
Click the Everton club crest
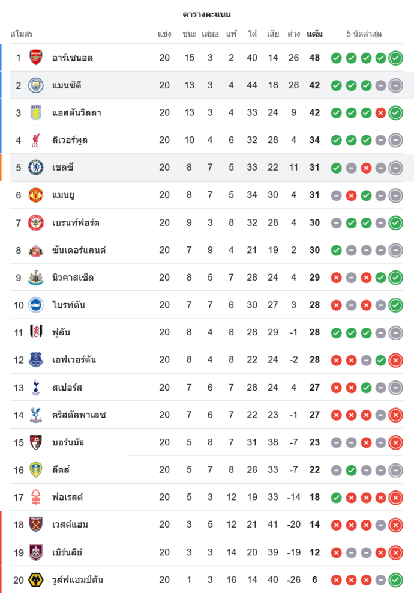click(x=36, y=360)
